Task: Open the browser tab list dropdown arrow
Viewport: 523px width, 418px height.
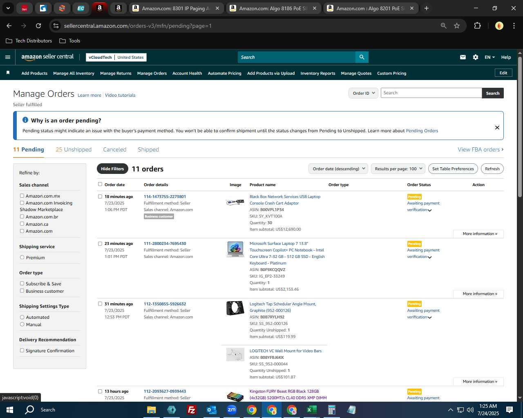Action: 8,8
